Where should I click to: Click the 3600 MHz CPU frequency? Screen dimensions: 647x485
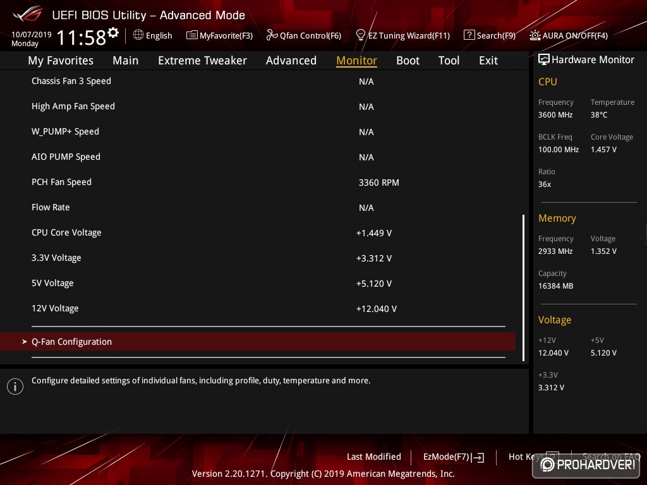click(555, 115)
